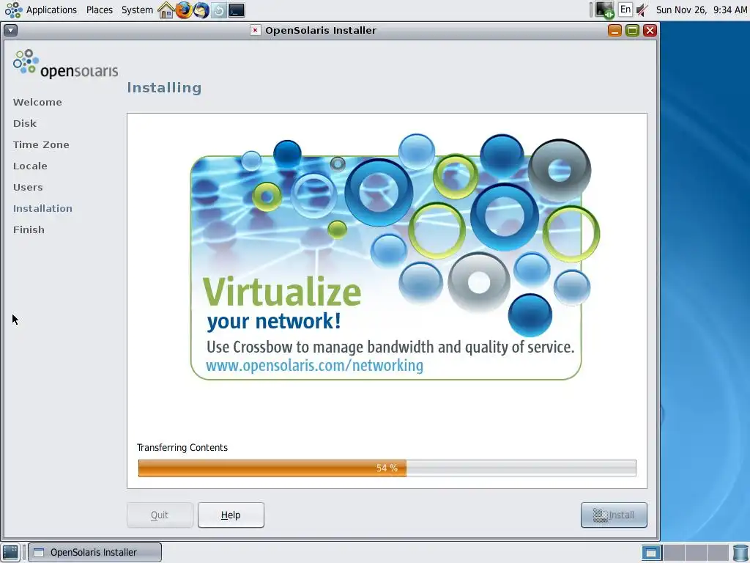Viewport: 750px width, 563px height.
Task: Open the Places menu
Action: click(x=100, y=10)
